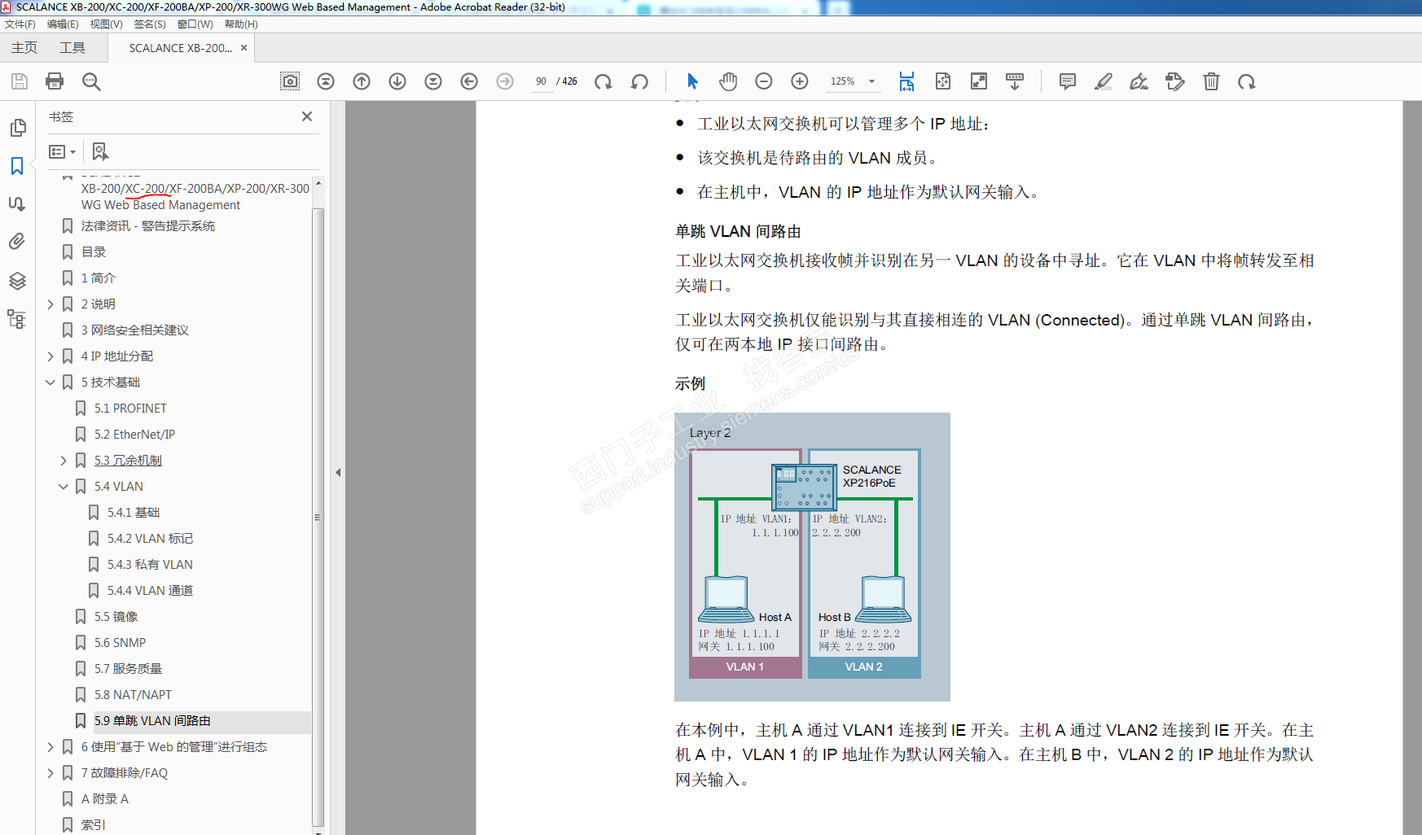1422x835 pixels.
Task: Close the SCALANCE XB-200 document tab
Action: point(244,48)
